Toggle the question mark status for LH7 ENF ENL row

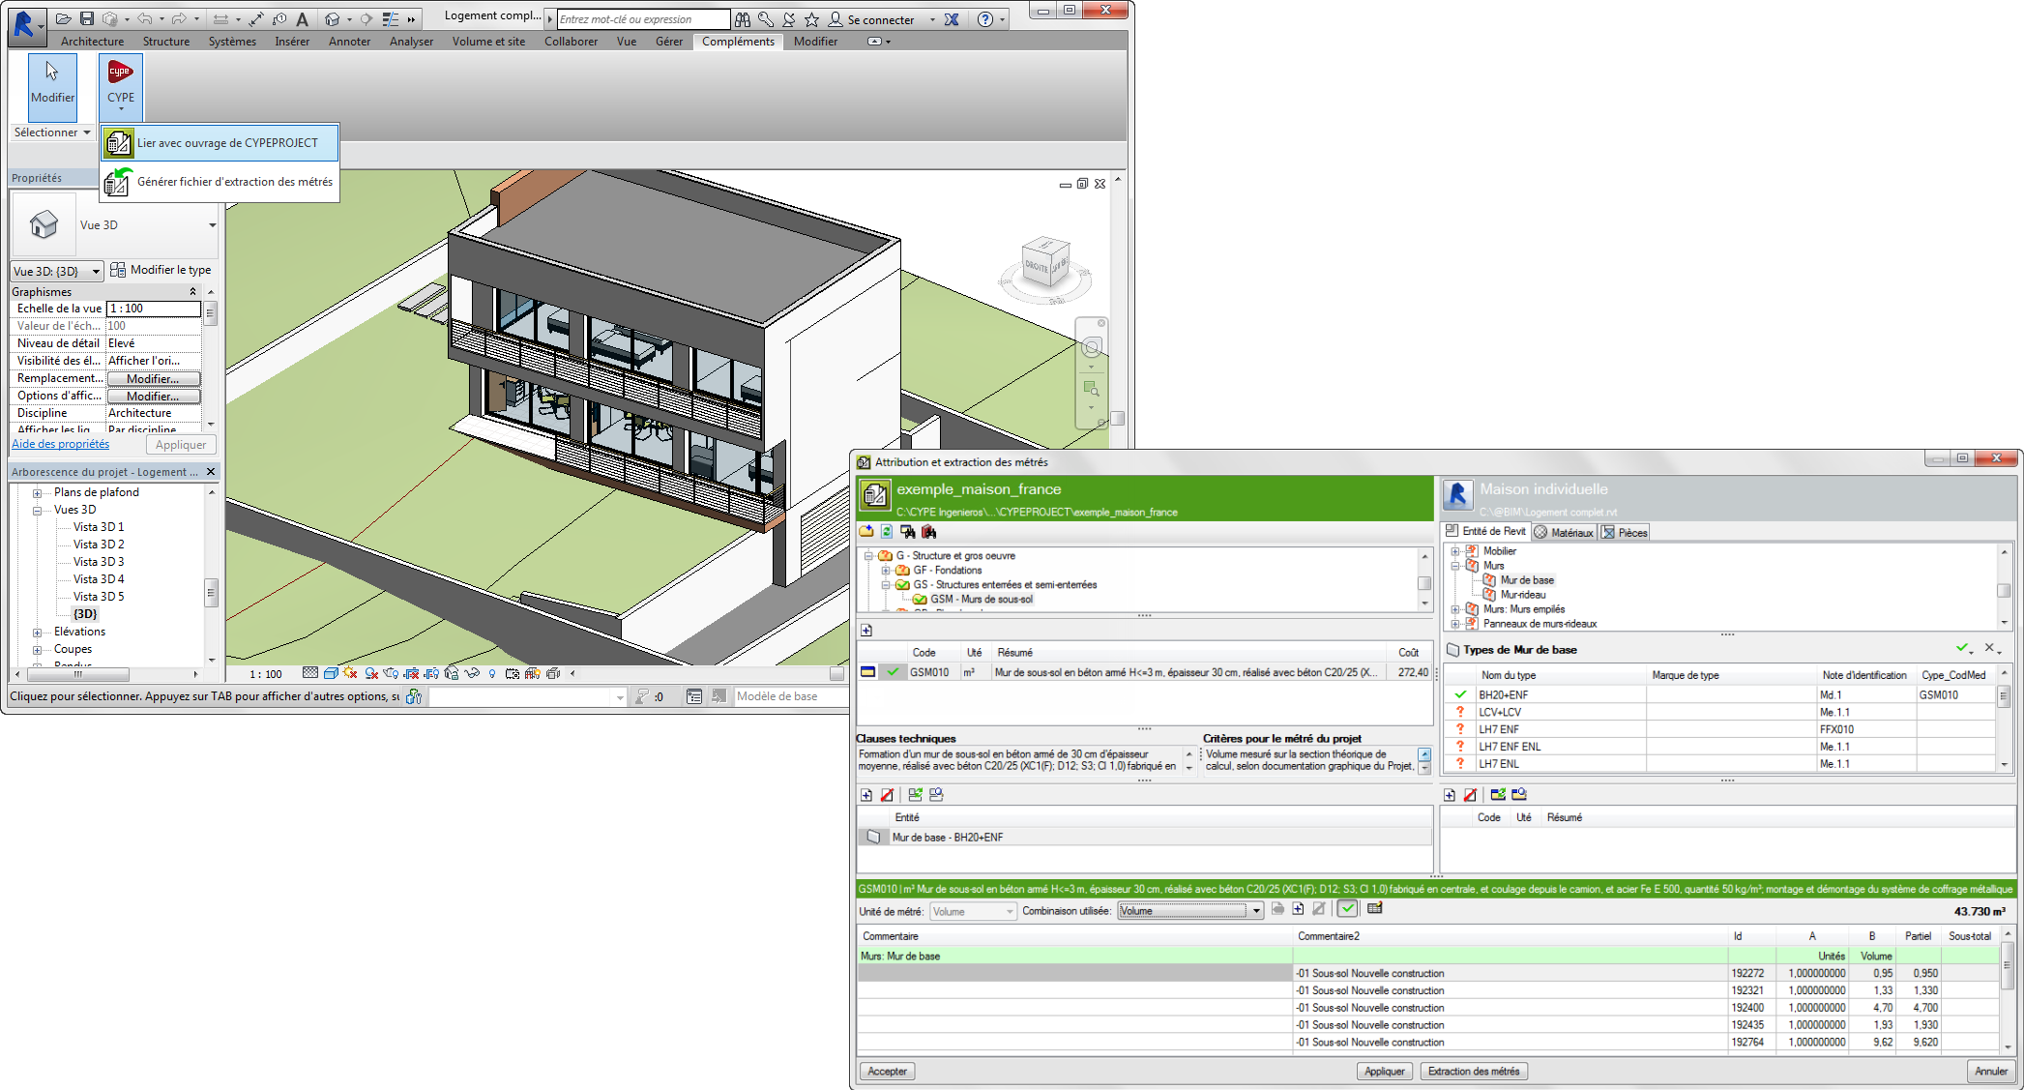pos(1460,747)
